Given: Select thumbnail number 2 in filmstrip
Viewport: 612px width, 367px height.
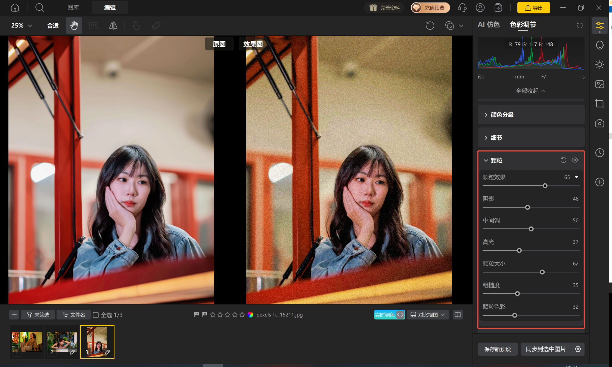Looking at the screenshot, I should [62, 342].
